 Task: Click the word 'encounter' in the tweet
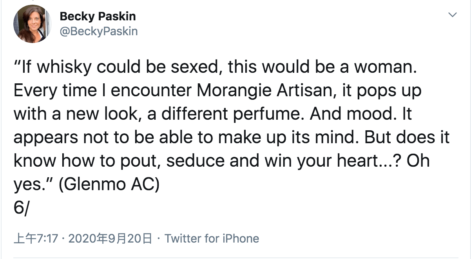click(152, 91)
